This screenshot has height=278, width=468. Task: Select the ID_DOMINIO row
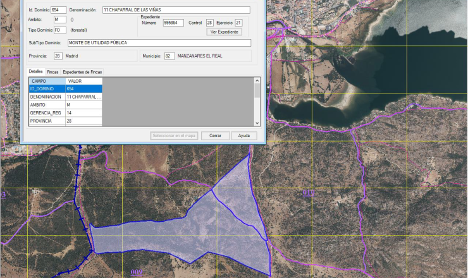coord(65,88)
